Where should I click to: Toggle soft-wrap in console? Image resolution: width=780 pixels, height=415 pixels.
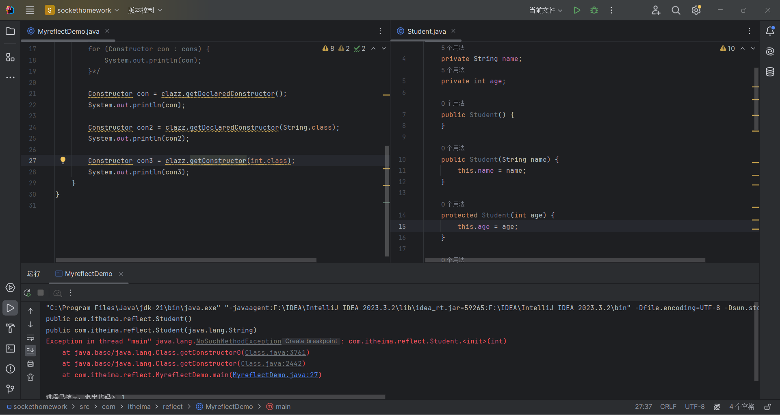pyautogui.click(x=30, y=338)
